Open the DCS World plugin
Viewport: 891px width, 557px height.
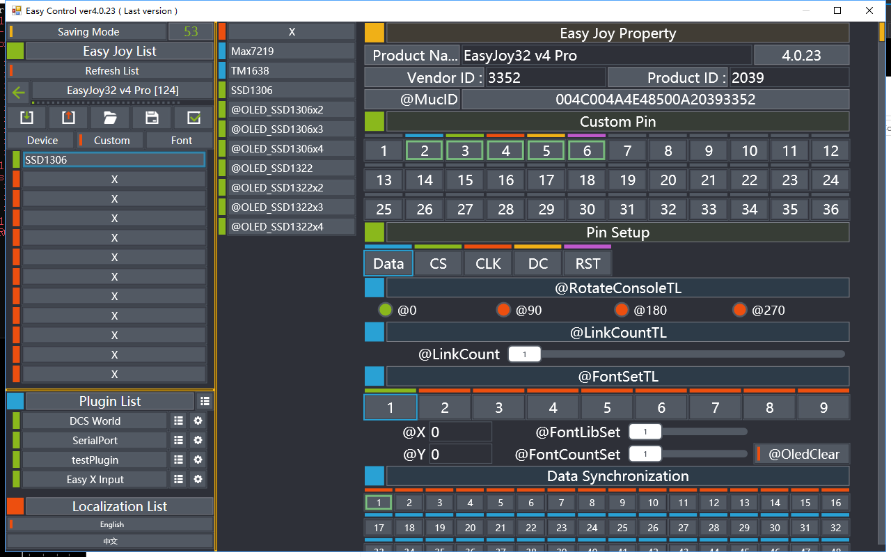(95, 421)
